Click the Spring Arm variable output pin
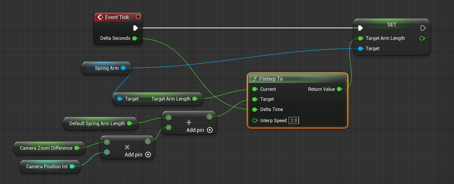454x184 pixels. 123,68
